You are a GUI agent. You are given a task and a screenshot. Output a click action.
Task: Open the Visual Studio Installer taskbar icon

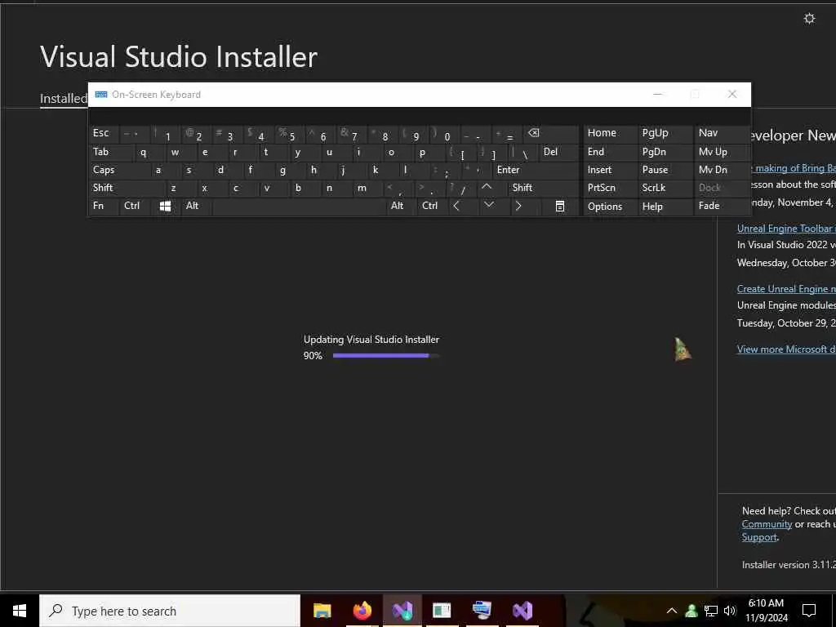click(x=402, y=611)
